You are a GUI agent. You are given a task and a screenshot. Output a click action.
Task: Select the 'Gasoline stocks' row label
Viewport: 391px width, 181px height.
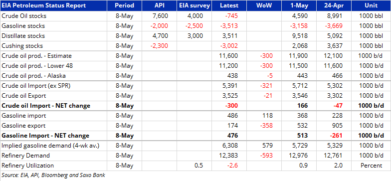click(23, 26)
